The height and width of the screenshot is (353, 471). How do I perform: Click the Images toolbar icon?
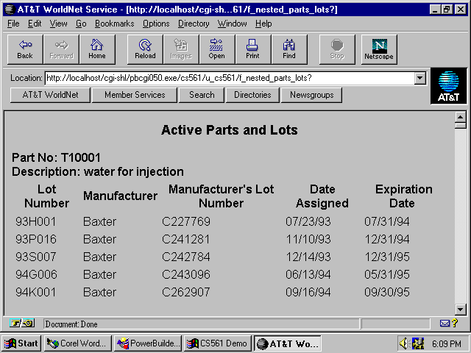pos(181,49)
